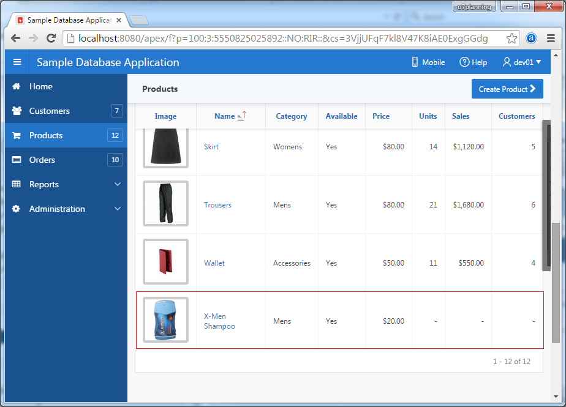Image resolution: width=566 pixels, height=407 pixels.
Task: Sort by the Available column header
Action: pos(341,116)
